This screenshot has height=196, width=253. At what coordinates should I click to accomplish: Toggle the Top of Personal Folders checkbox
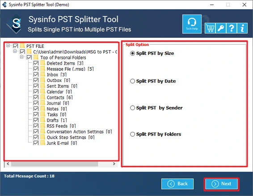[29, 57]
